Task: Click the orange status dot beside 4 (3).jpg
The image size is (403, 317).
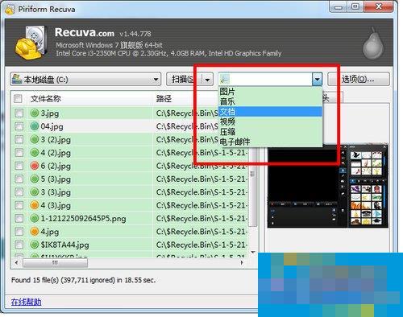Action: (x=35, y=205)
